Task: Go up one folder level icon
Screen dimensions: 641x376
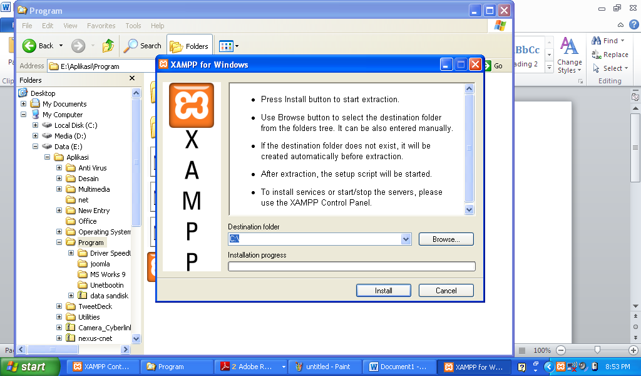Action: [108, 46]
